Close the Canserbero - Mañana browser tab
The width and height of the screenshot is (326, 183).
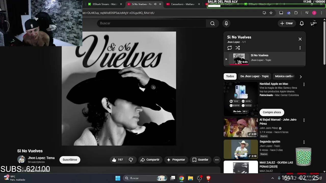coord(199,4)
